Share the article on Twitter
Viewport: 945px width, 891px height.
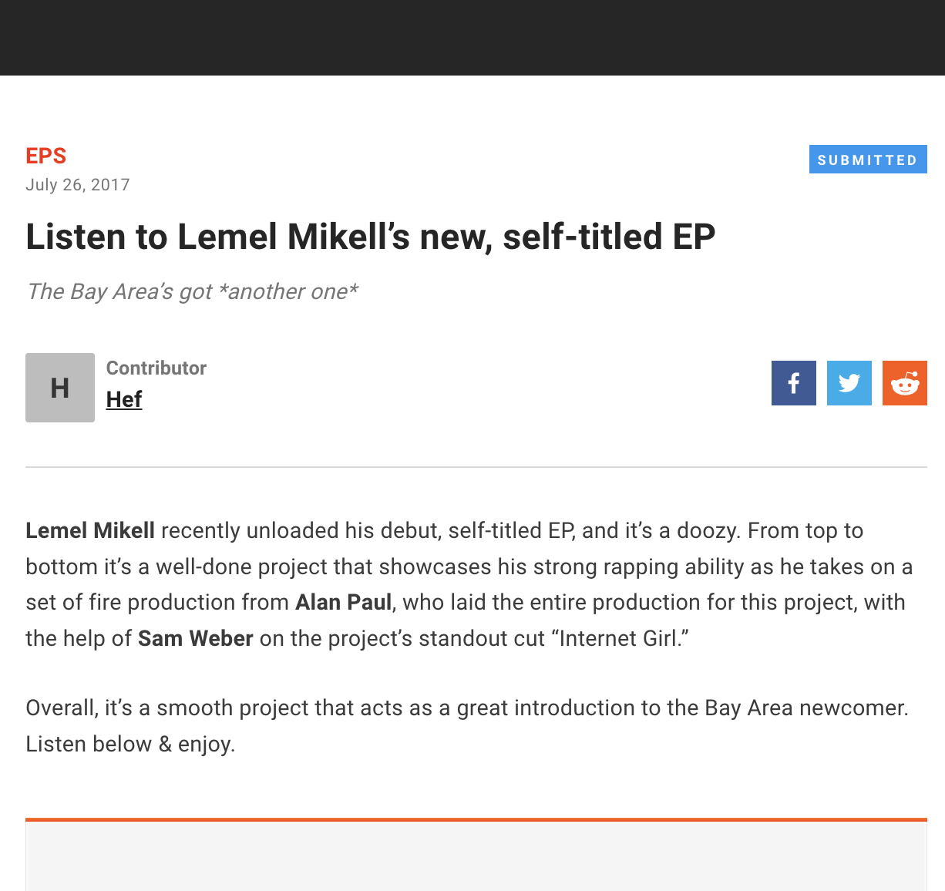point(849,383)
